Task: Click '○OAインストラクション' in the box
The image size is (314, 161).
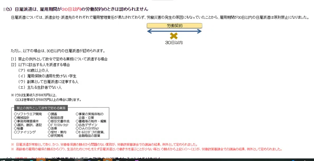Action: tap(87, 128)
